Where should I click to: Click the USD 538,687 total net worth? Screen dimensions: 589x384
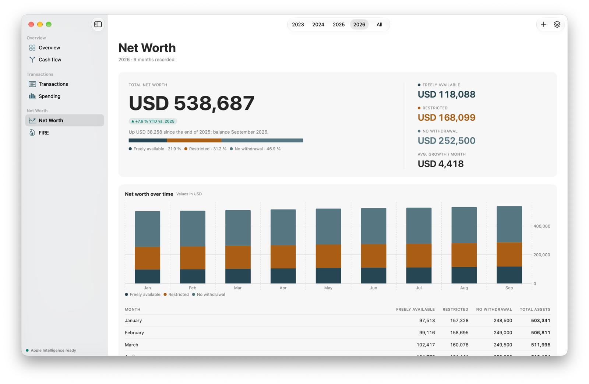(191, 103)
